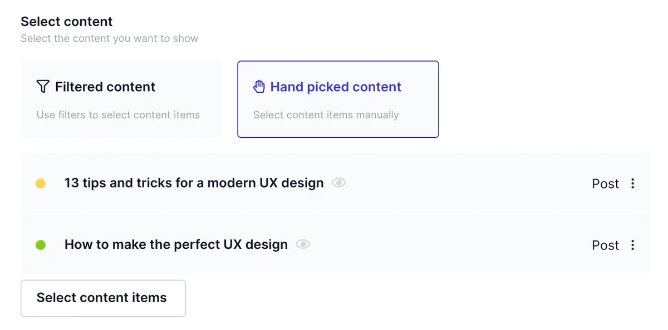Screen dimensions: 668x330
Task: Open the three-dot menu for "How to make the perfect UX design"
Action: coord(632,245)
